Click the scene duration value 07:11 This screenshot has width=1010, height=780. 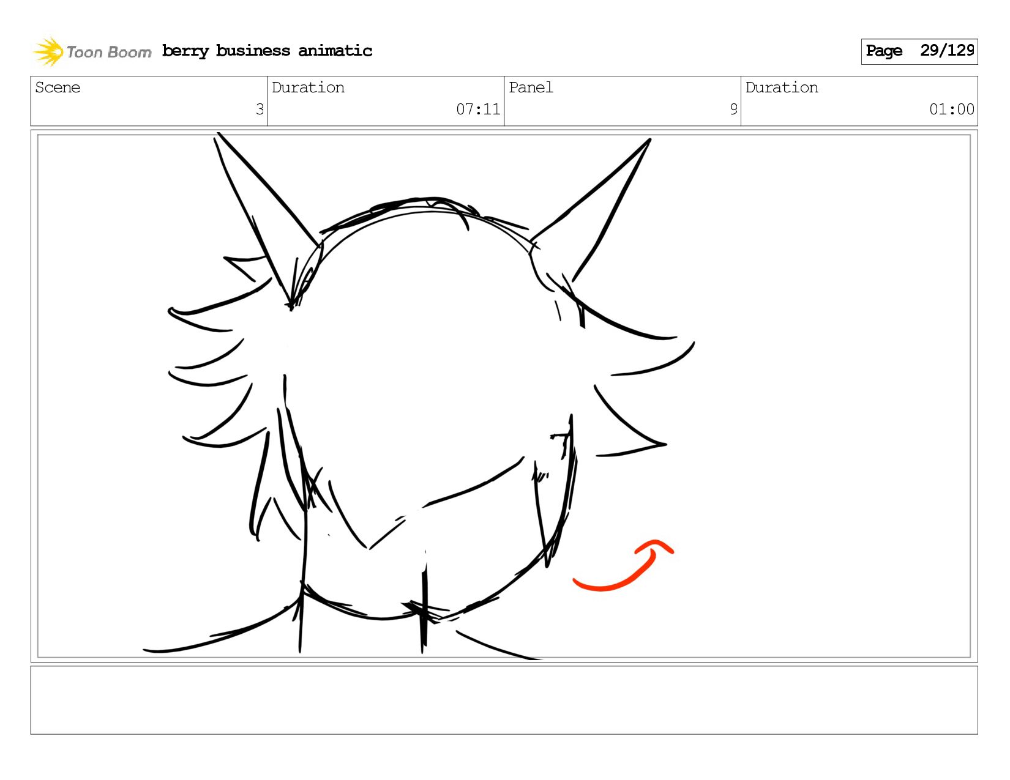pyautogui.click(x=478, y=110)
